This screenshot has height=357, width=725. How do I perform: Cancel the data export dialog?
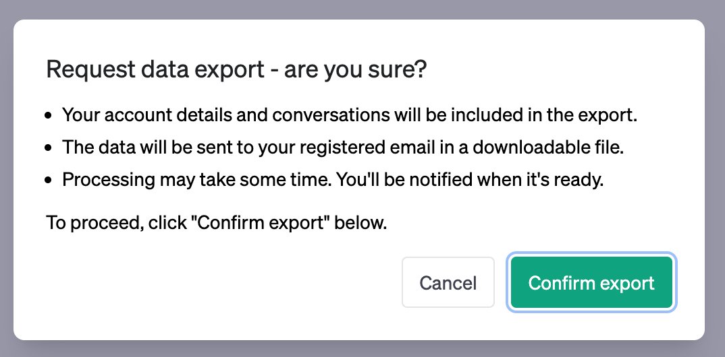coord(448,282)
